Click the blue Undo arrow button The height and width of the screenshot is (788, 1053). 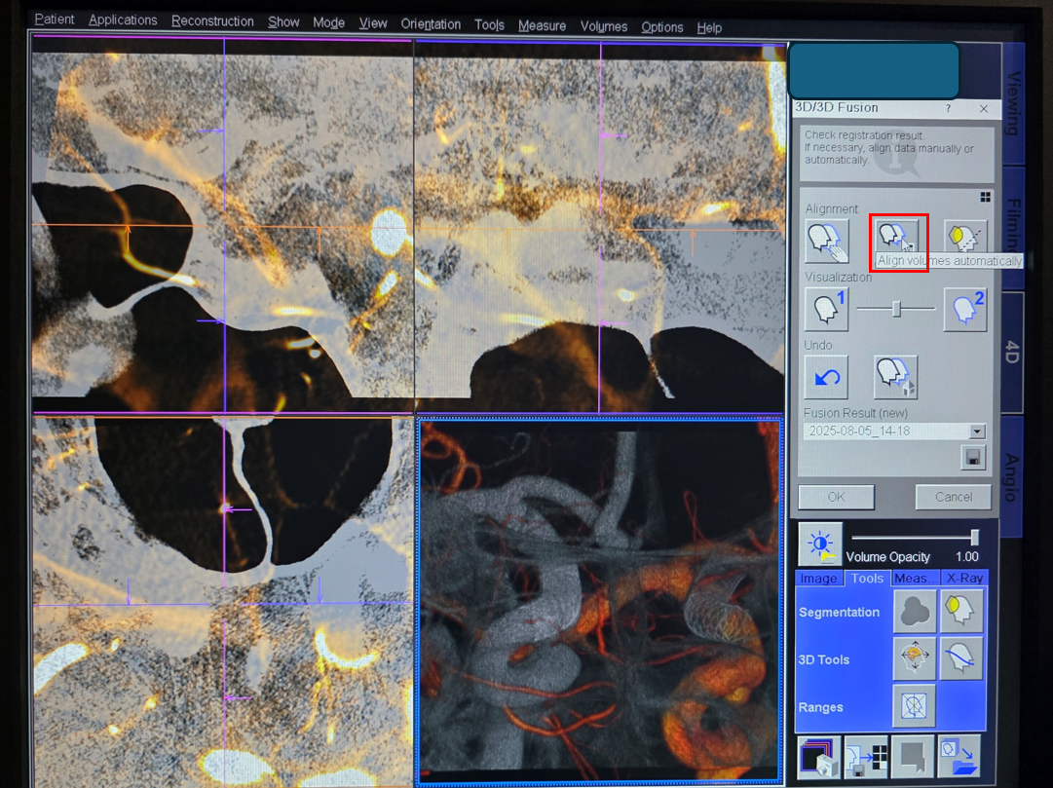pos(826,377)
